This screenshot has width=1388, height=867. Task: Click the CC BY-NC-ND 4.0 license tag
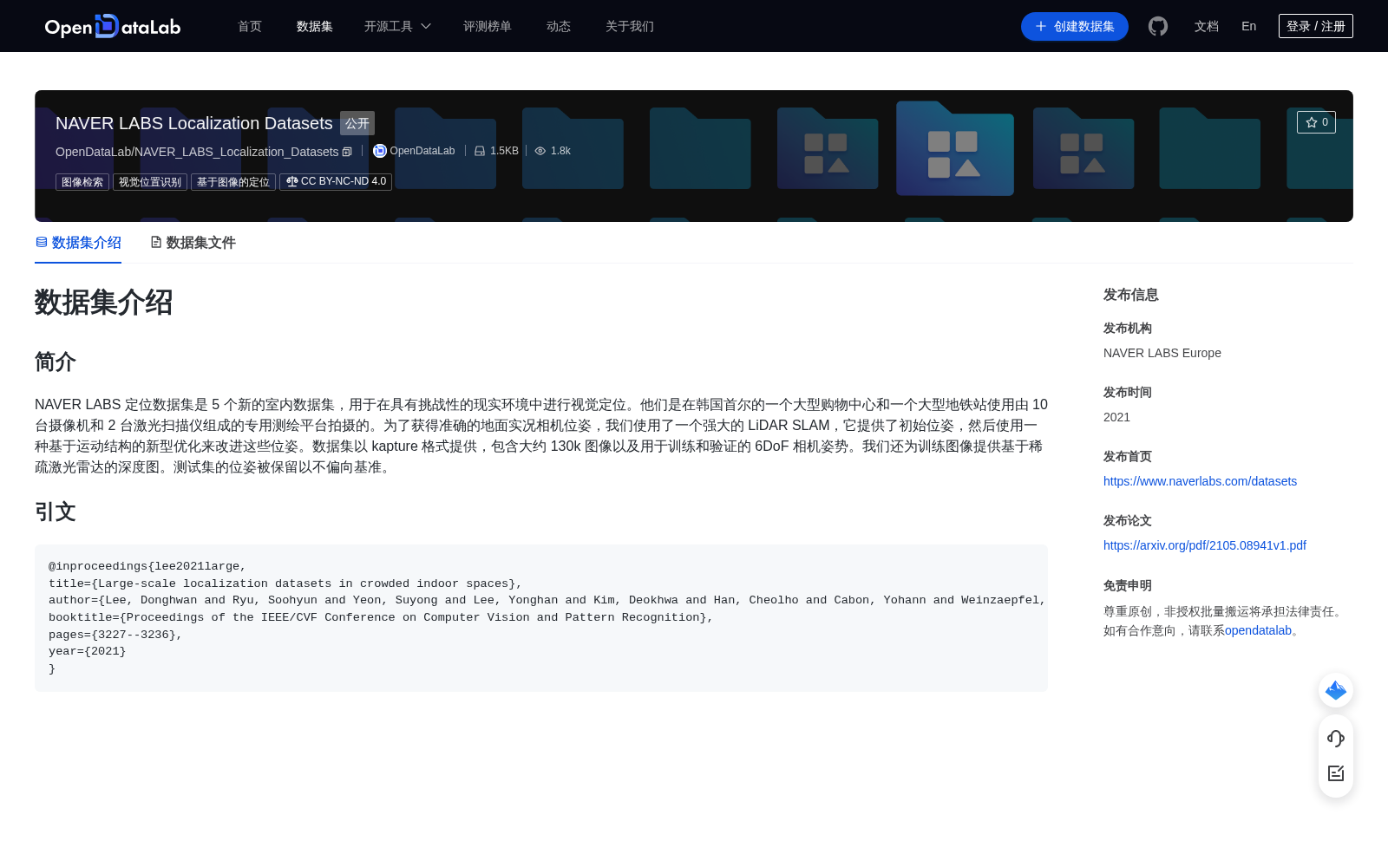coord(336,182)
